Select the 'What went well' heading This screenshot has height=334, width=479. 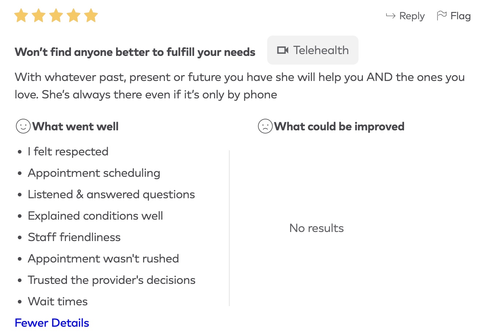click(75, 126)
